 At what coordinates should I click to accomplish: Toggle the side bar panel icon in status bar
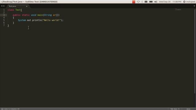[x=2, y=109]
